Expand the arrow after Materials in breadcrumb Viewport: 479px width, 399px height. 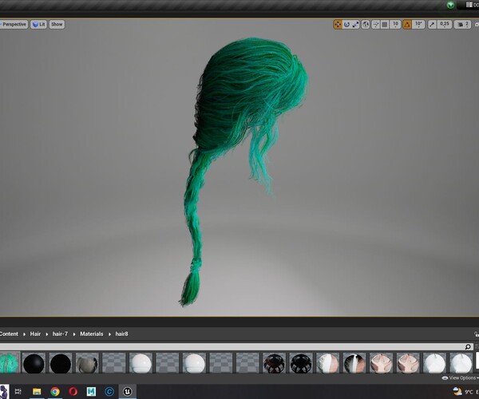point(109,334)
